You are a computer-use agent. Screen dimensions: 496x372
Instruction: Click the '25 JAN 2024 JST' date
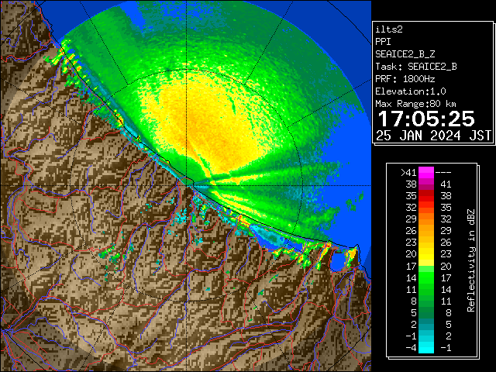click(434, 136)
